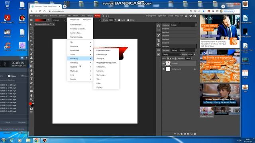Select the Brush tool
Screen dimensions: 255x143
[x=31, y=54]
